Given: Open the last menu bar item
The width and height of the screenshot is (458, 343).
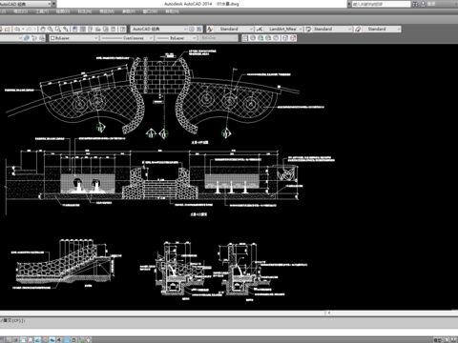Looking at the screenshot, I should pos(172,11).
